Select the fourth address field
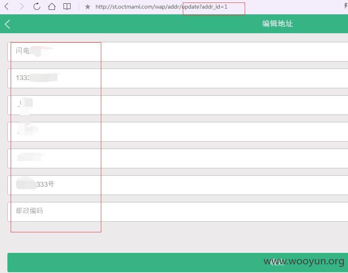Screen dimensions: 348x273 (x=177, y=132)
